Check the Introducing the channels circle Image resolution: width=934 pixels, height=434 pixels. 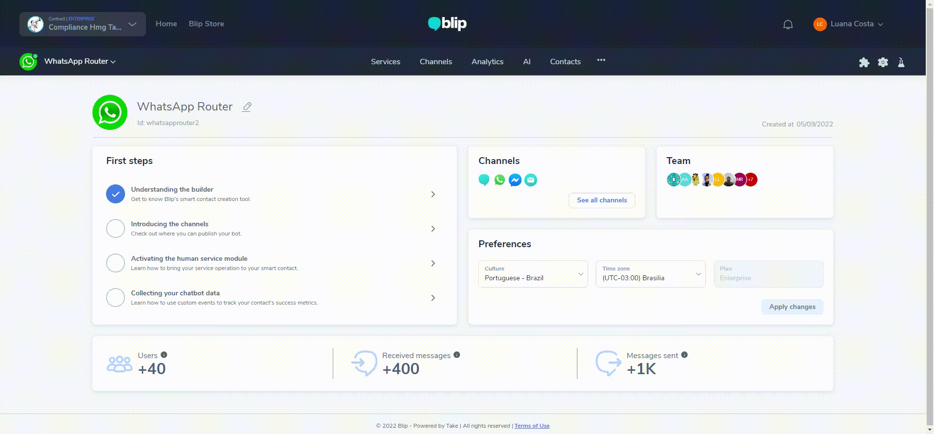[x=116, y=229]
